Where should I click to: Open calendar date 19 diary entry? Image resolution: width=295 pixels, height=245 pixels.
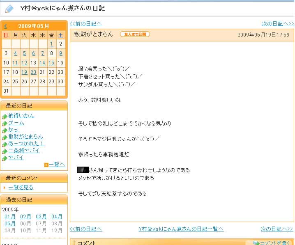click(24, 72)
